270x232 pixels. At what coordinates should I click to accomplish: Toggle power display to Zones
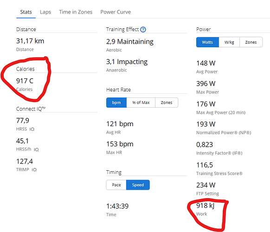click(251, 42)
